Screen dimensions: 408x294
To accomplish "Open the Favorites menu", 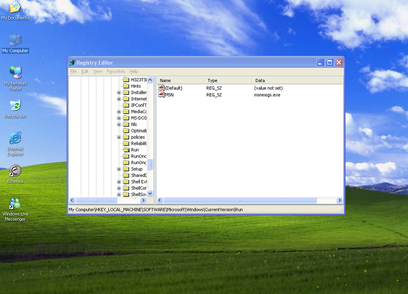I will click(116, 71).
